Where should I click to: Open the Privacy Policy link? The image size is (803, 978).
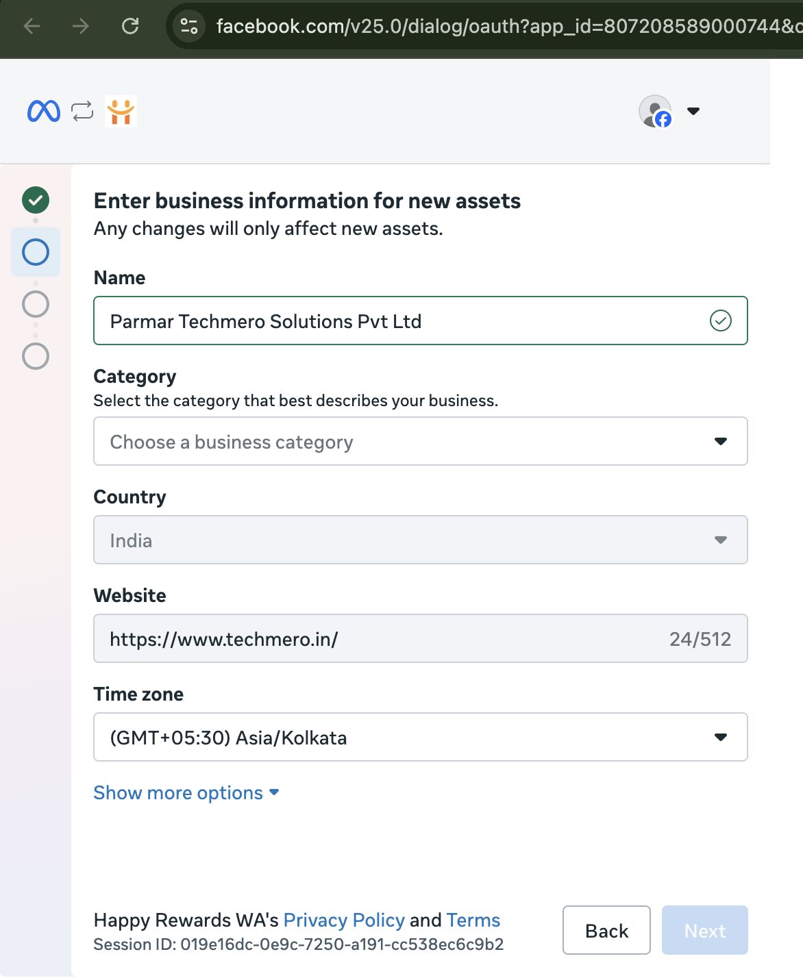[x=344, y=920]
